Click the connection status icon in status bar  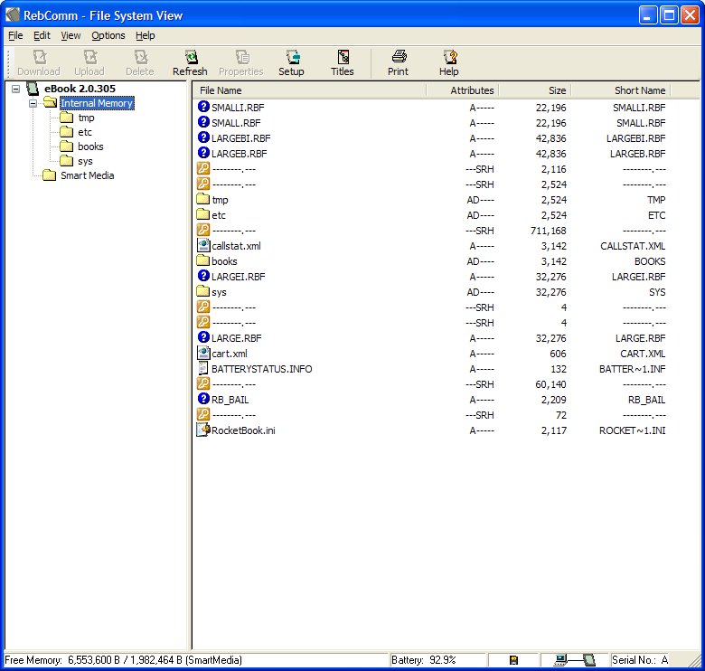(575, 660)
